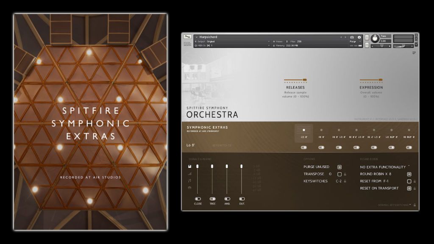Click the Spitfire Symphonic Extras cover image
Viewport: 434px width, 244px height.
91,122
